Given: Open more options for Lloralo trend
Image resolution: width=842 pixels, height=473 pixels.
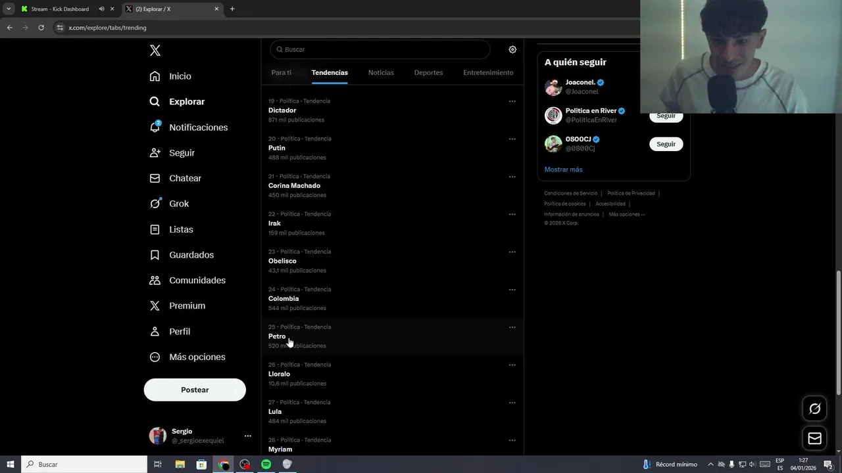Looking at the screenshot, I should pyautogui.click(x=512, y=365).
